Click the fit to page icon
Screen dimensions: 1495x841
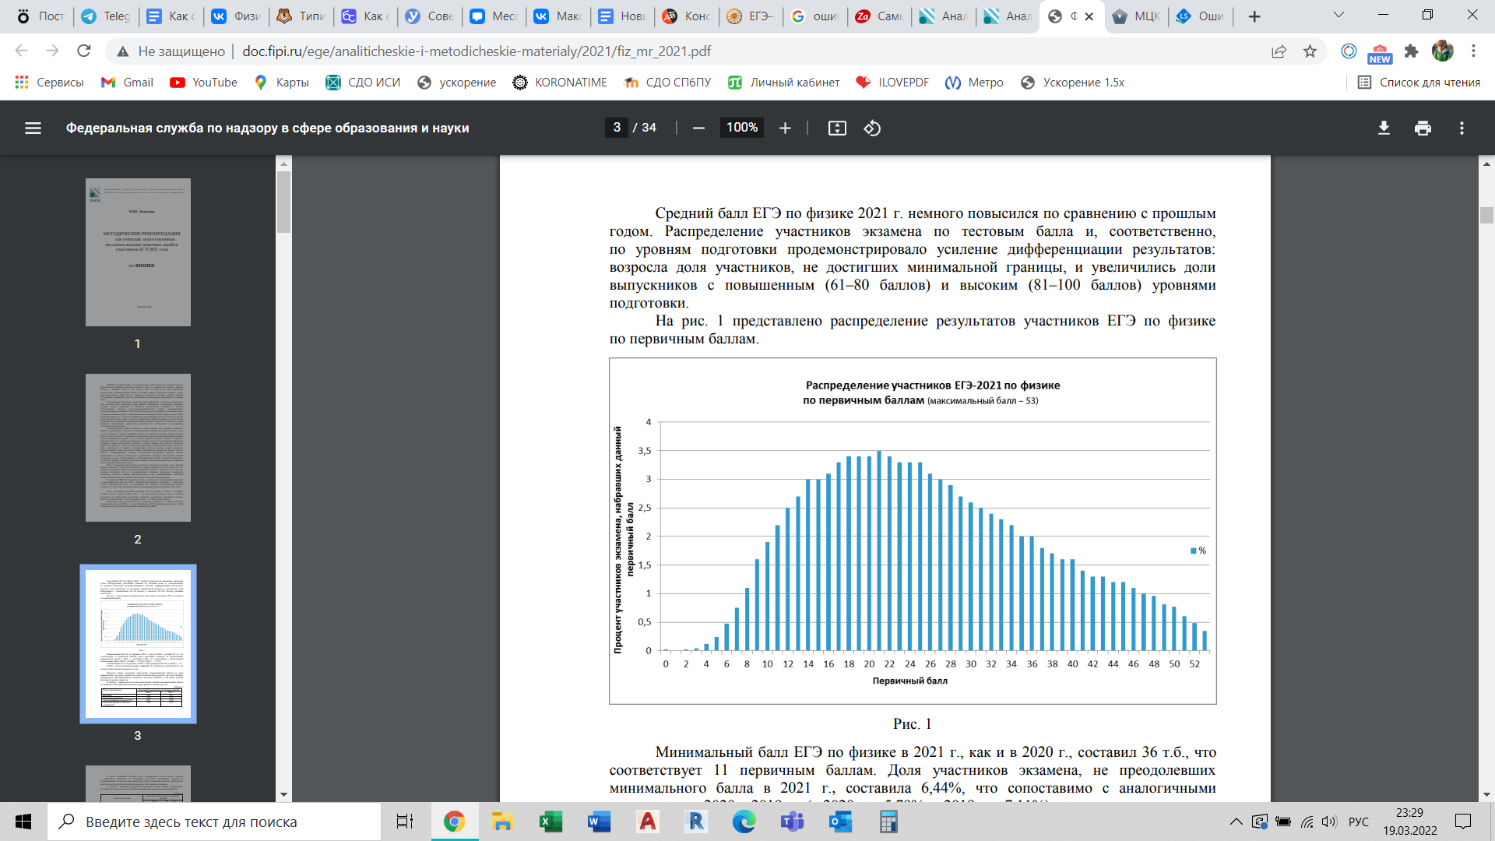837,128
